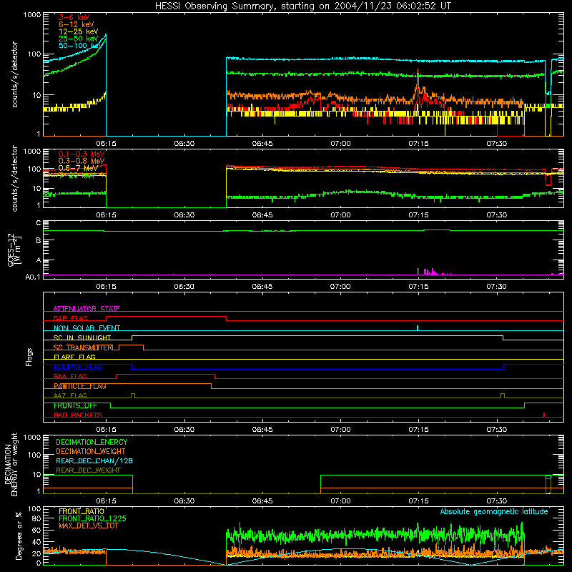Select the NON_SOLAR_EVENT flag label
The image size is (572, 572).
pyautogui.click(x=87, y=328)
